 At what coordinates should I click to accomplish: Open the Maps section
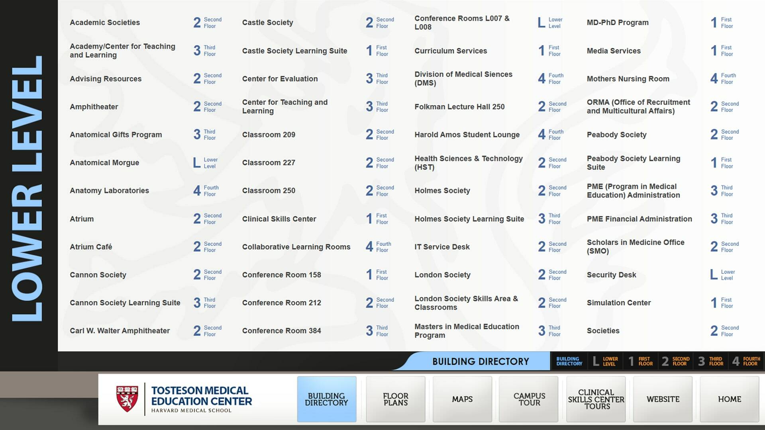pos(462,399)
